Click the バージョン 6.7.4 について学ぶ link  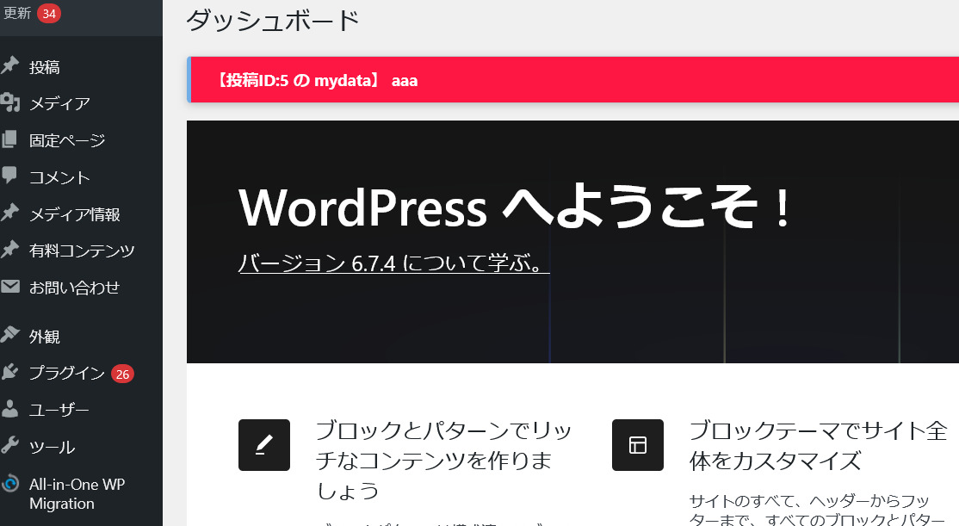[393, 263]
